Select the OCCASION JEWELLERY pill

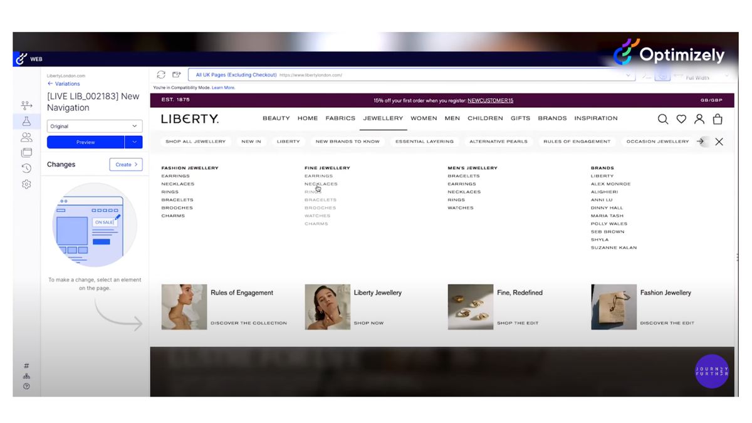coord(657,142)
